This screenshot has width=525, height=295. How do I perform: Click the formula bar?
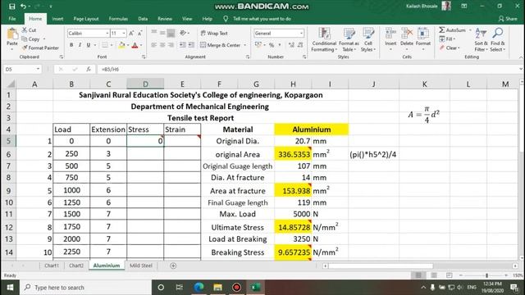308,69
